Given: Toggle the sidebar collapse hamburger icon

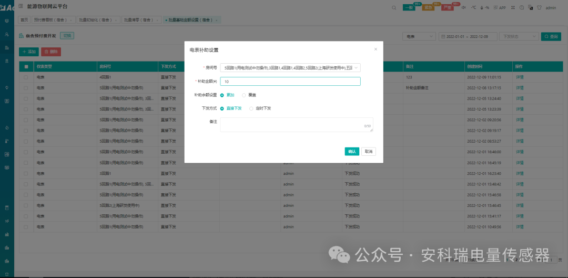Looking at the screenshot, I should point(20,6).
